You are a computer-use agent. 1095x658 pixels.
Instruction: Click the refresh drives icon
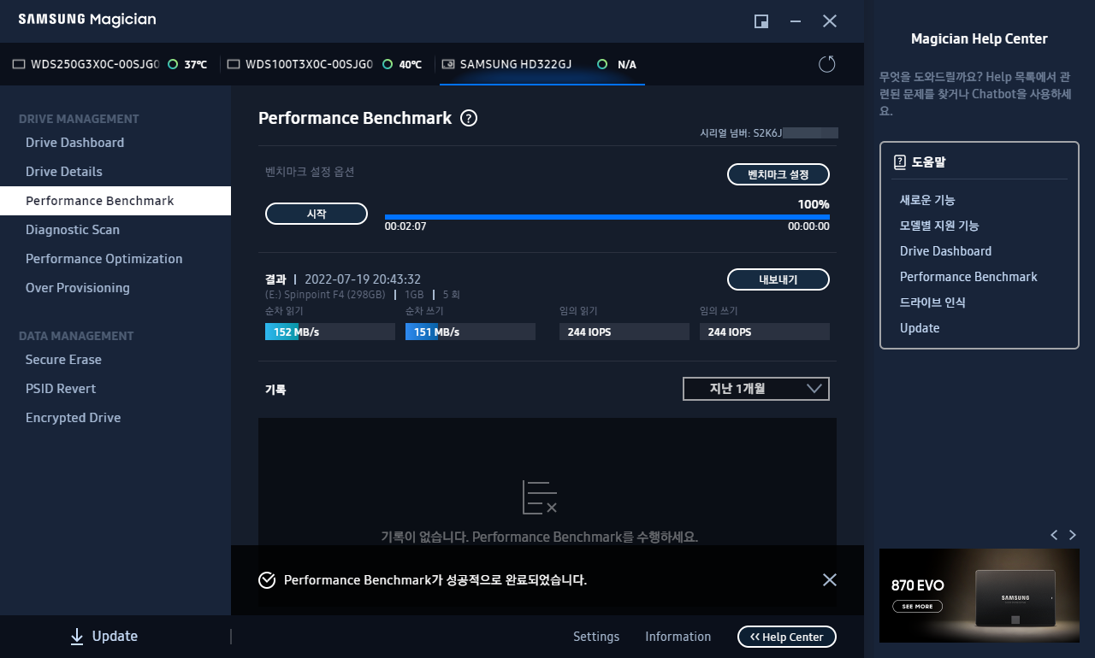tap(826, 64)
